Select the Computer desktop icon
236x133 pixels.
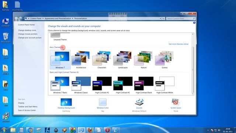coord(6,23)
